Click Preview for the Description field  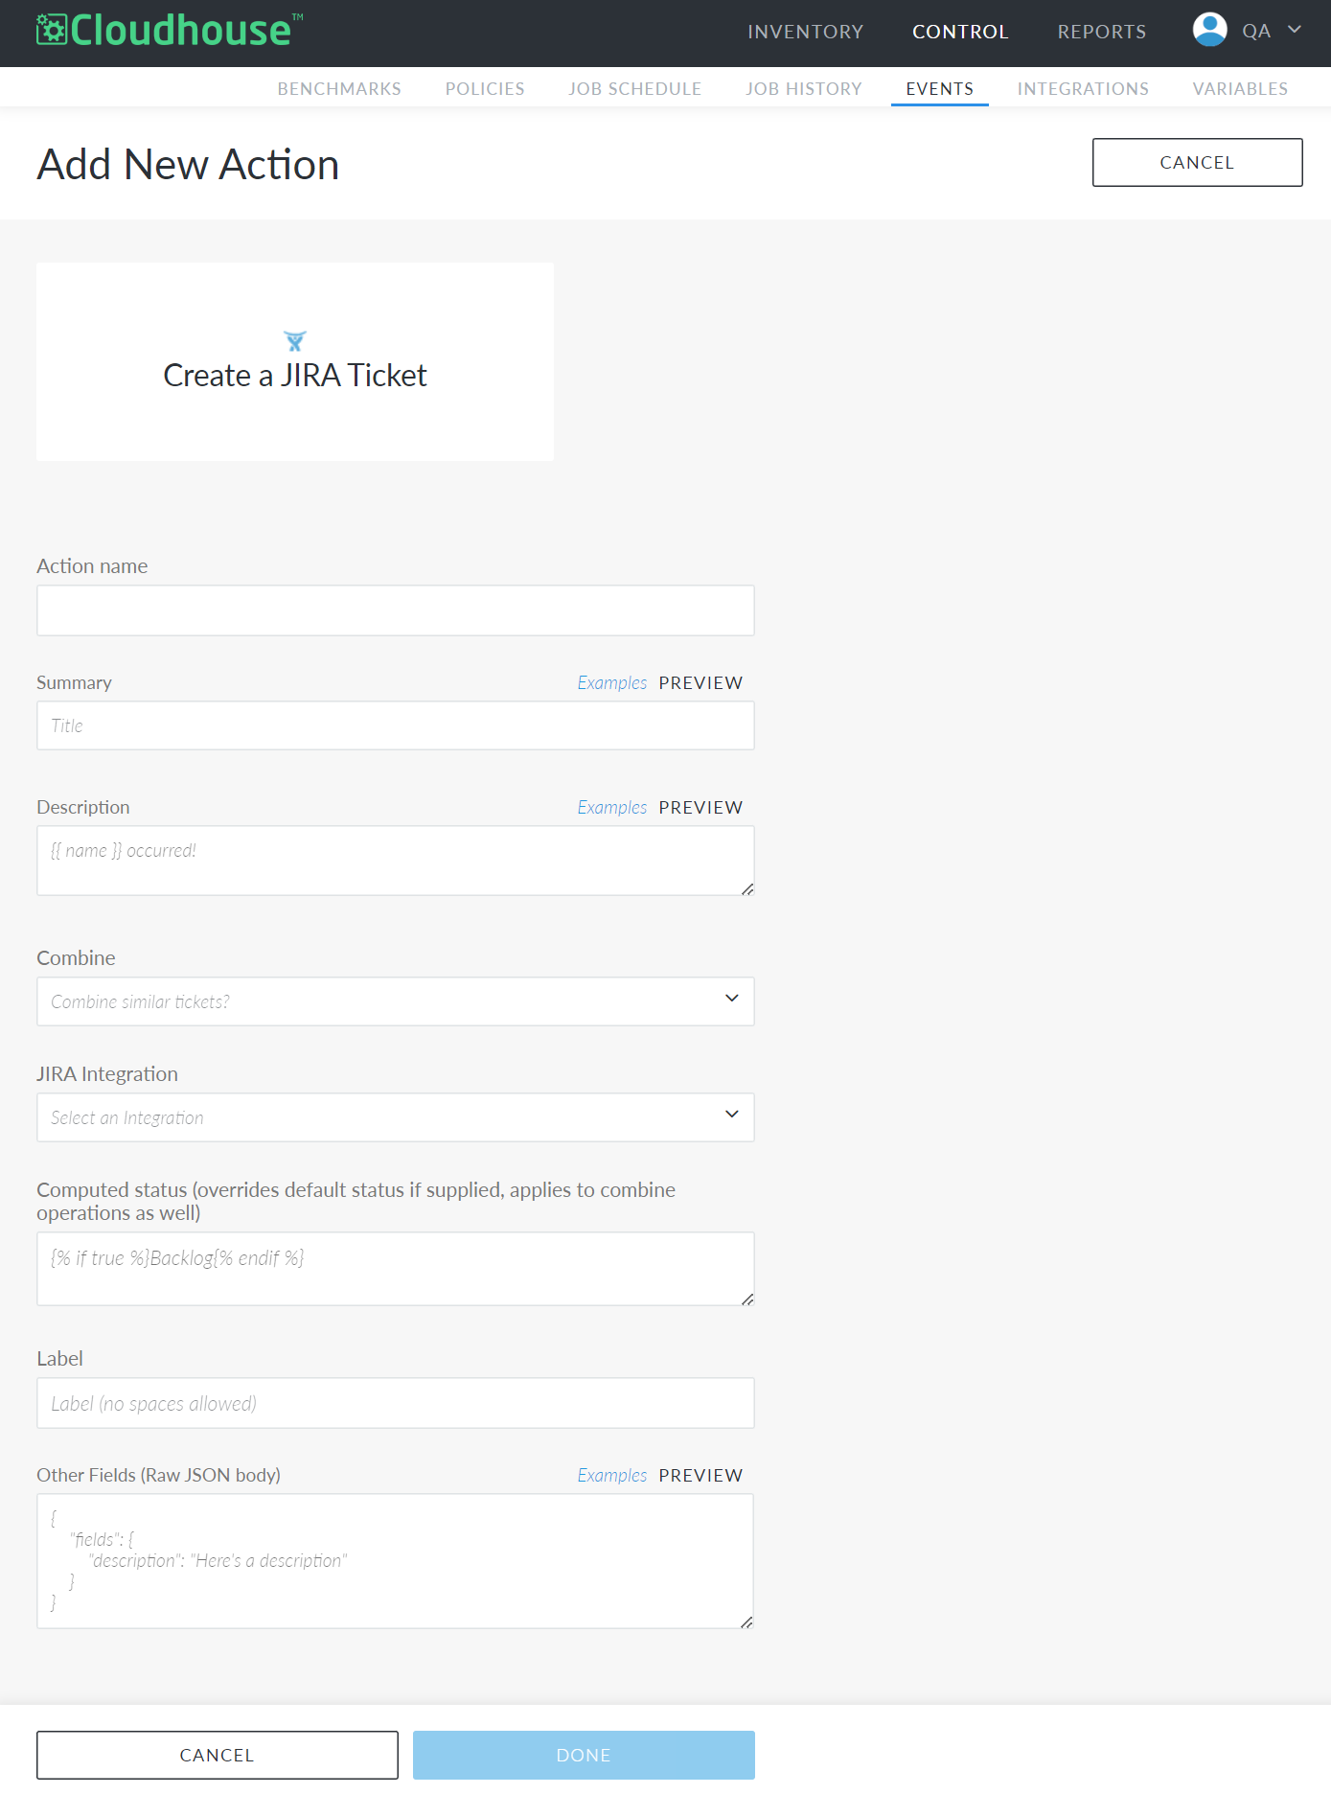pos(700,807)
